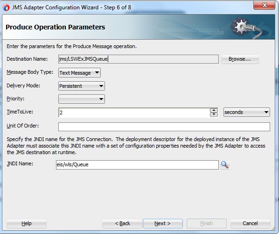Screen dimensions: 279x234
Task: Focus the Destination Name field
Action: pyautogui.click(x=139, y=59)
